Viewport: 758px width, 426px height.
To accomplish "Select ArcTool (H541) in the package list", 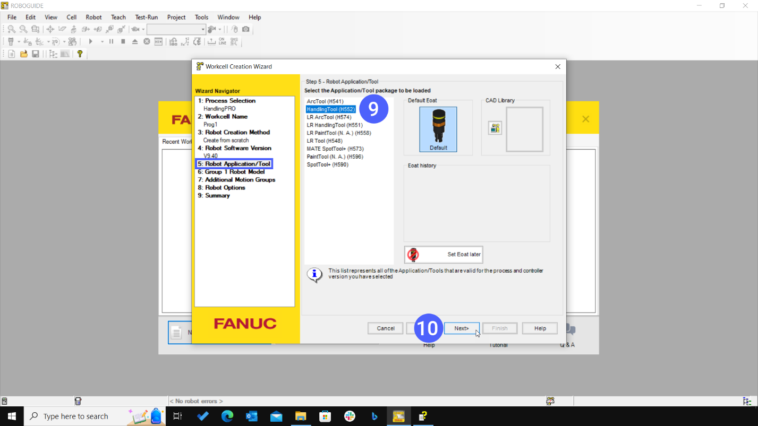I will click(x=325, y=101).
